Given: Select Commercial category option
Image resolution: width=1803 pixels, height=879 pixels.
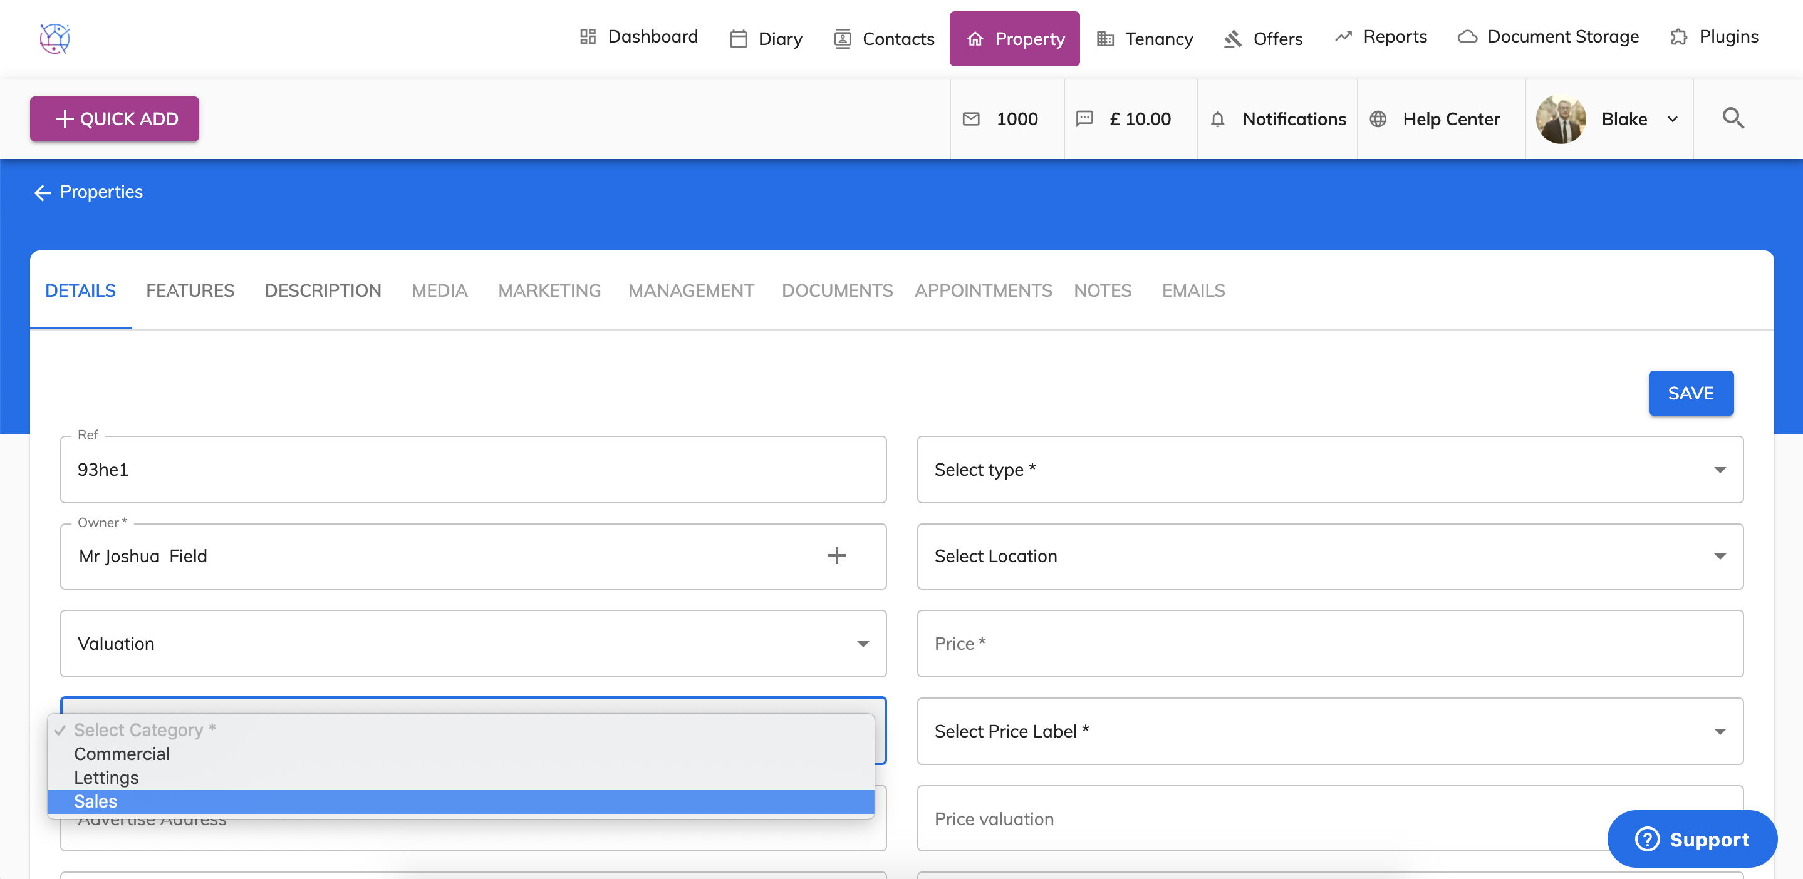Looking at the screenshot, I should tap(122, 754).
